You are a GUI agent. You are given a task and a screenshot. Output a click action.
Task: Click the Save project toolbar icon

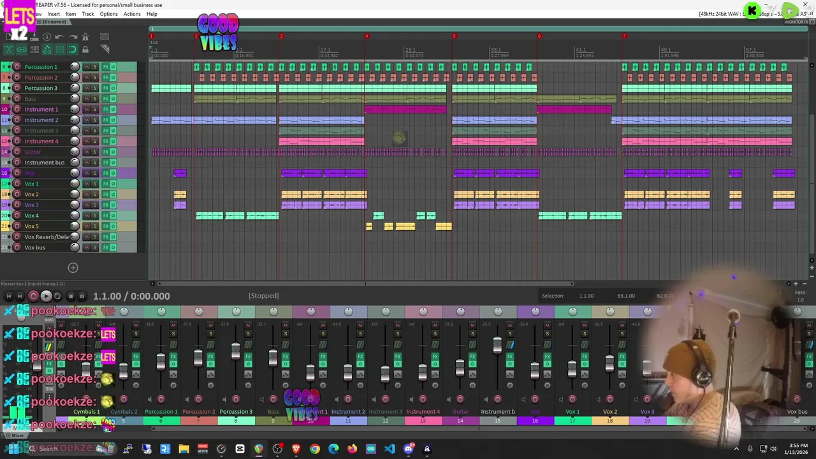[x=34, y=37]
